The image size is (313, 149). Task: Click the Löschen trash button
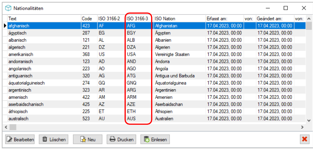[x=53, y=140]
